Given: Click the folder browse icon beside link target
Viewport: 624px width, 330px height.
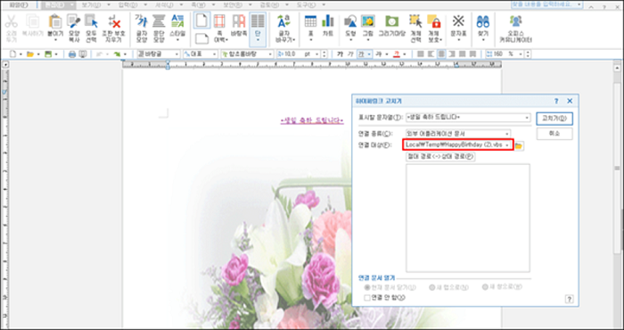Looking at the screenshot, I should click(x=519, y=146).
